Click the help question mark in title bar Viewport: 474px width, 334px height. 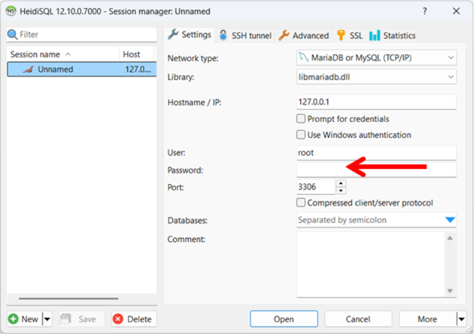click(424, 11)
